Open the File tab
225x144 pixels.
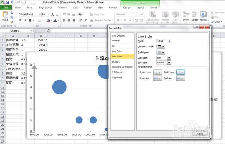pyautogui.click(x=6, y=7)
